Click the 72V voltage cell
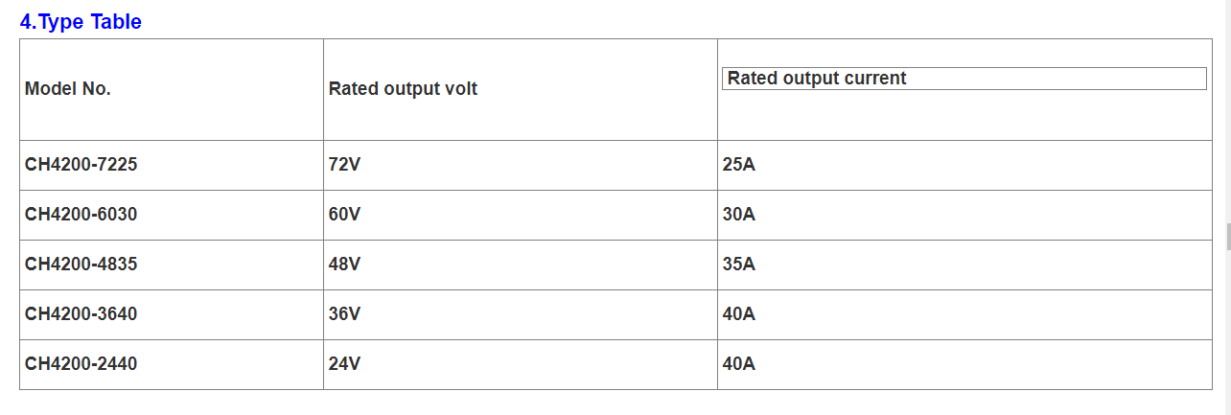The width and height of the screenshot is (1231, 415). coord(521,165)
